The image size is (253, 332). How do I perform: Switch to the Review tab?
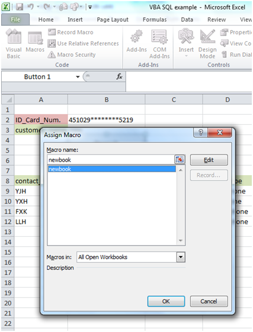tap(216, 20)
